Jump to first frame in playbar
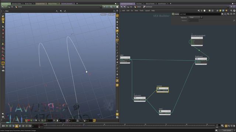Screen dimensions: 236x132 coord(3,126)
